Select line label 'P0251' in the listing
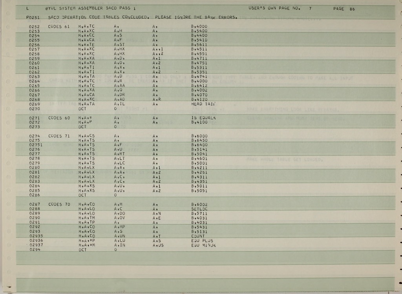402x294 pixels. [x=33, y=17]
